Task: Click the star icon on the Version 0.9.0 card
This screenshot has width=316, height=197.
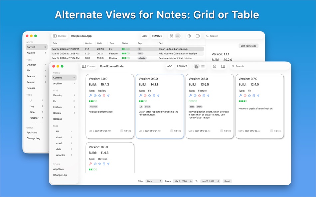Action: click(x=149, y=96)
